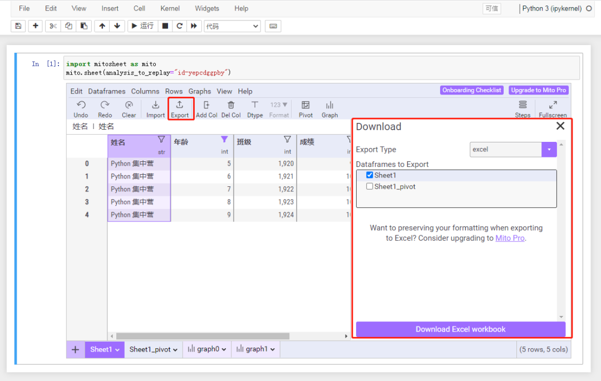Open the Jupyter File menu
This screenshot has height=381, width=601.
click(24, 8)
